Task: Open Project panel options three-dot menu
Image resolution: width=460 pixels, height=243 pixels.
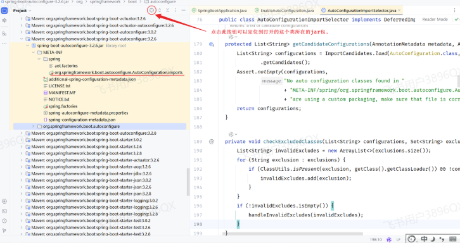Action: pos(176,10)
